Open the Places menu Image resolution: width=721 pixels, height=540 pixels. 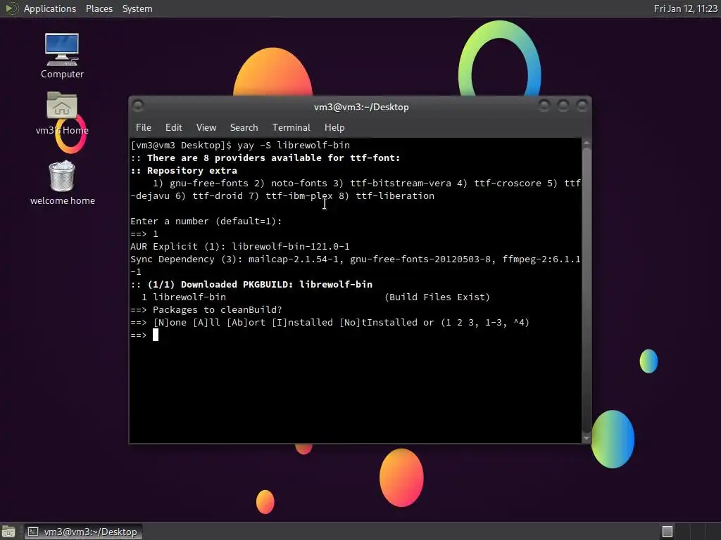[x=99, y=8]
